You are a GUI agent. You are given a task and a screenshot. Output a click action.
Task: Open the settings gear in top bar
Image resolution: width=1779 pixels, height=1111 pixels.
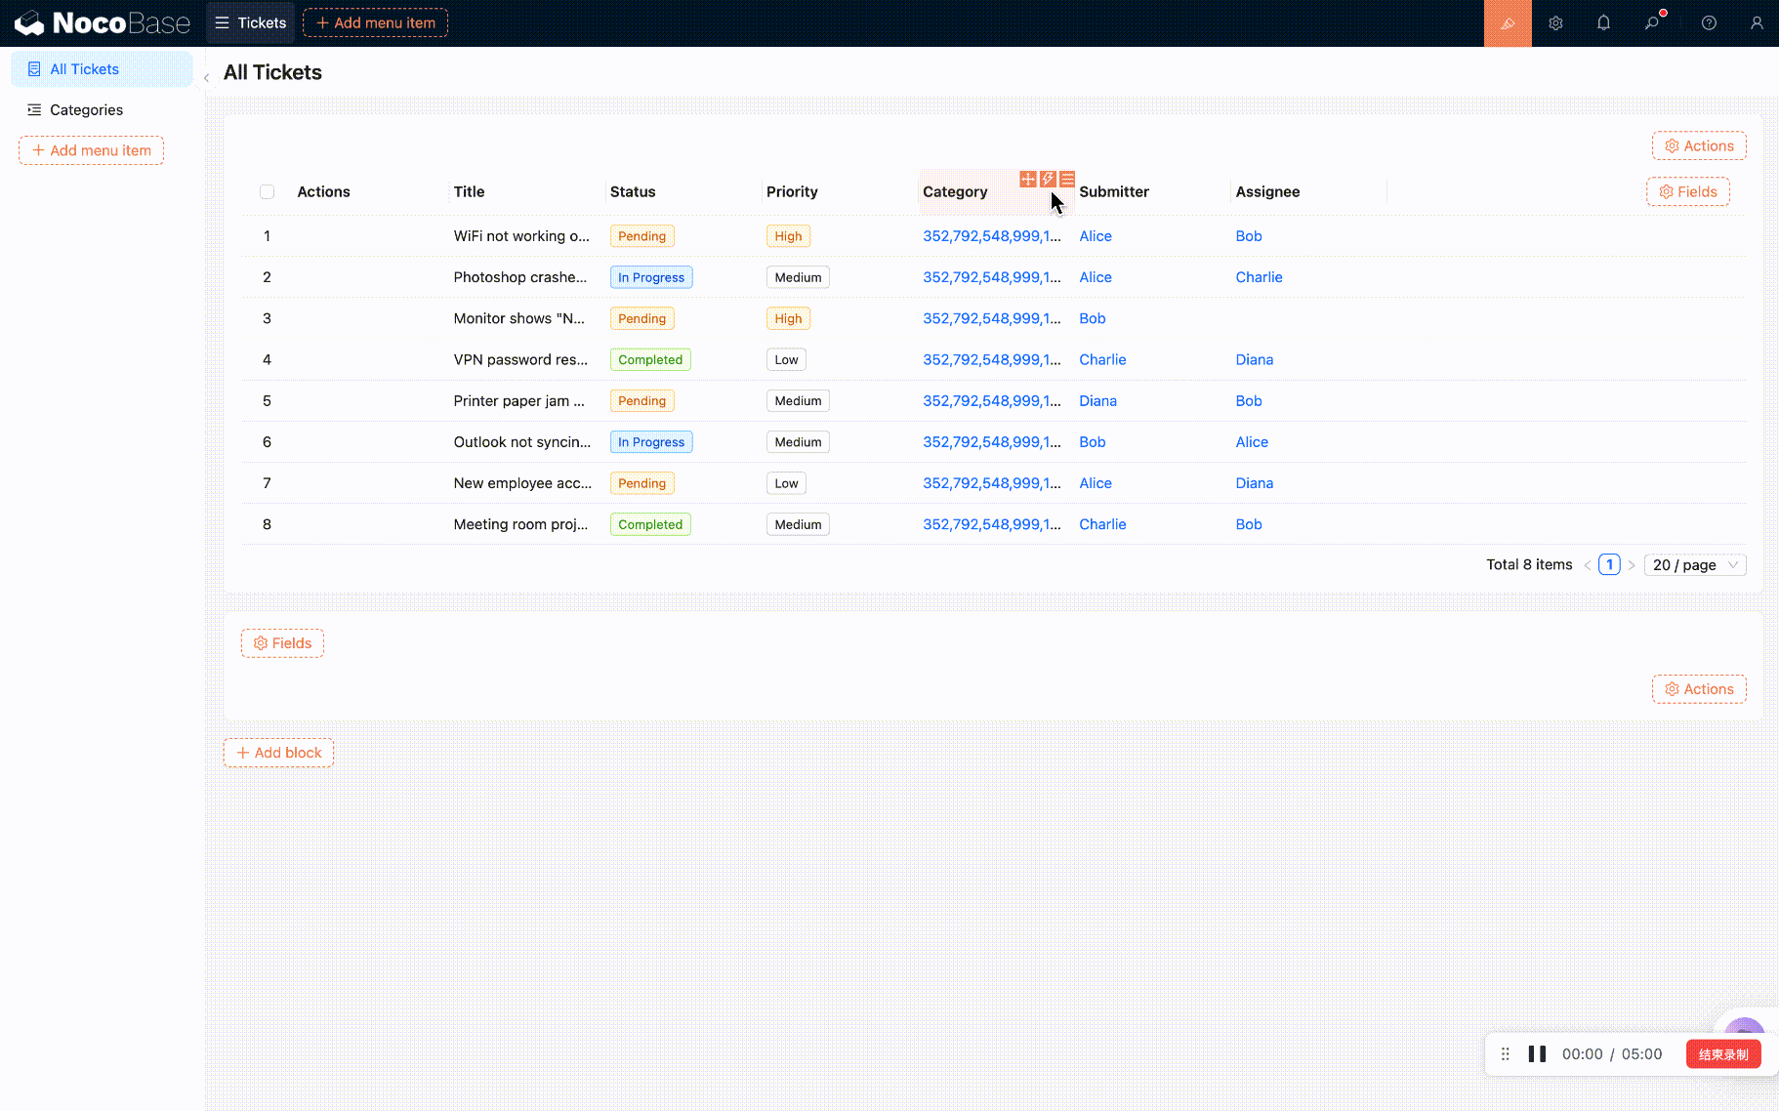click(x=1555, y=23)
